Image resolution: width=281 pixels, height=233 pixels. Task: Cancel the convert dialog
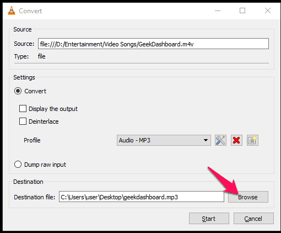tap(253, 219)
